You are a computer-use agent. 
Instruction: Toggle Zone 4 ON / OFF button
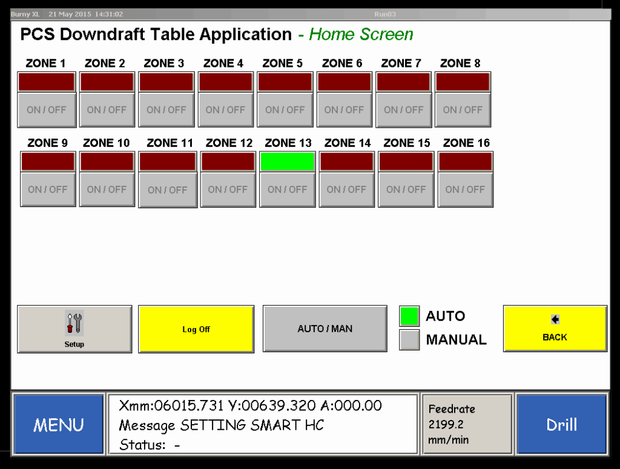point(225,110)
